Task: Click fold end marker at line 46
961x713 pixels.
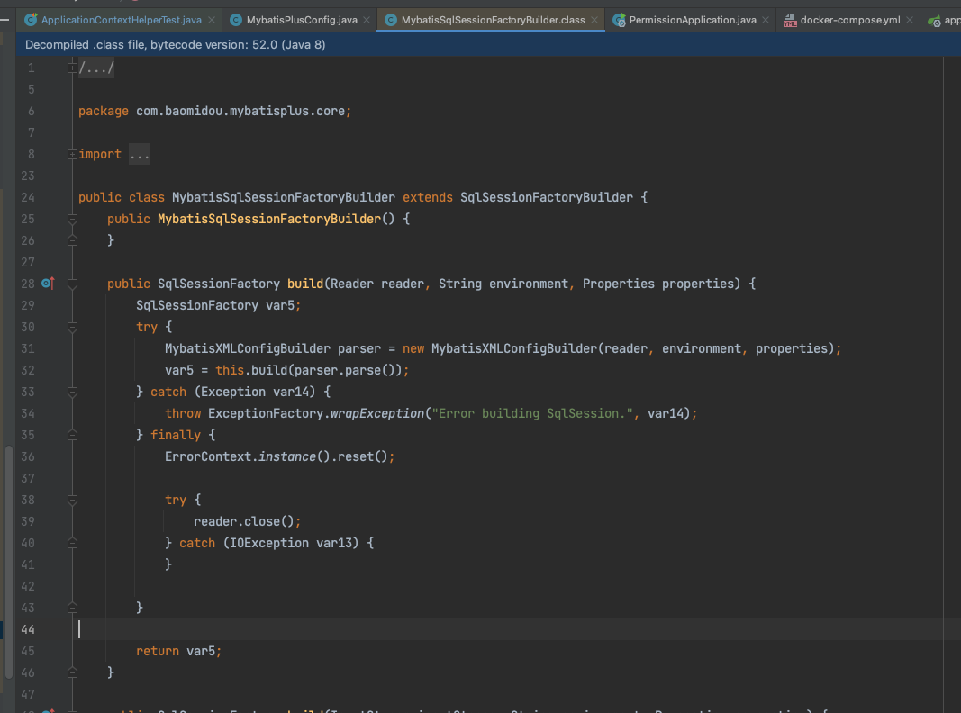Action: 72,672
